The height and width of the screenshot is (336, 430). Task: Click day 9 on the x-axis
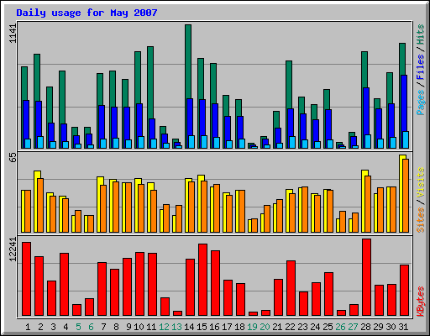pyautogui.click(x=128, y=327)
